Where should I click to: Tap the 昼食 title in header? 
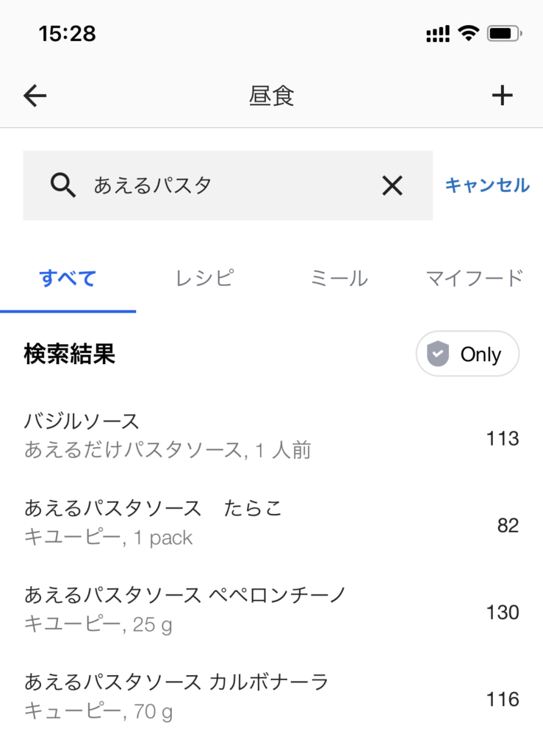(271, 96)
